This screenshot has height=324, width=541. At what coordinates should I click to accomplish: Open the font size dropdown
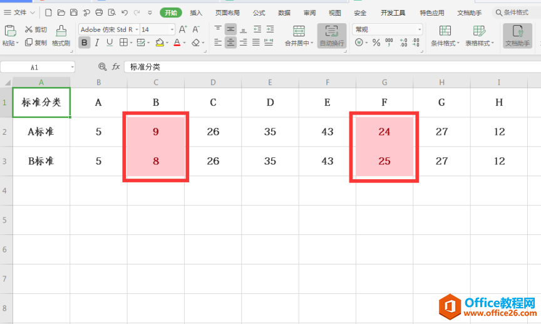[172, 29]
